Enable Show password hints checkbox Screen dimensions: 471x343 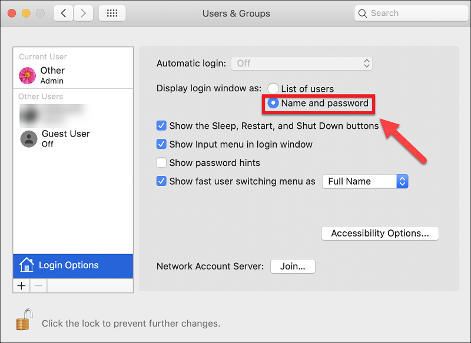point(161,163)
